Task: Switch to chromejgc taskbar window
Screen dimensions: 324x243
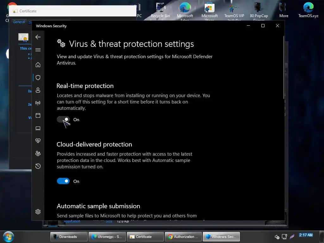Action: click(x=107, y=237)
